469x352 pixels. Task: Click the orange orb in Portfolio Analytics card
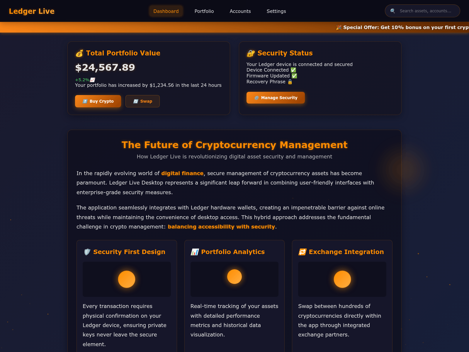click(235, 277)
